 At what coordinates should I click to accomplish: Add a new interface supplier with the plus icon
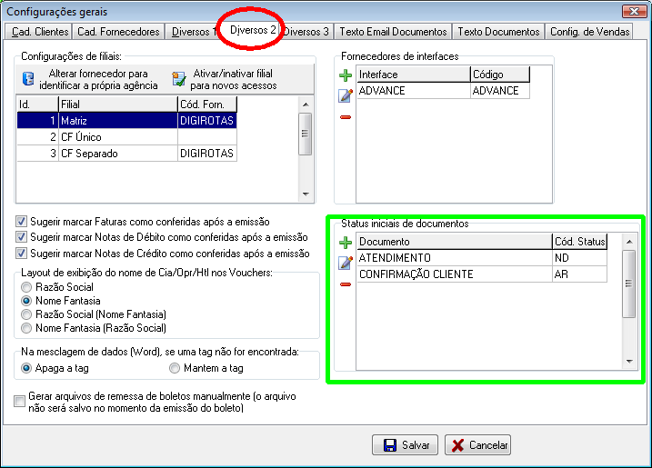[346, 75]
